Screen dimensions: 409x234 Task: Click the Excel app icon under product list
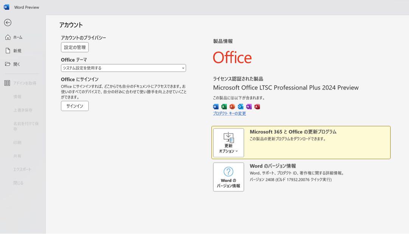tap(224, 107)
